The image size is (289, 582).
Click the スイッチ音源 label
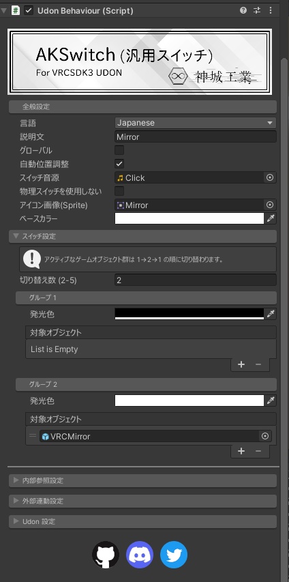pyautogui.click(x=40, y=178)
